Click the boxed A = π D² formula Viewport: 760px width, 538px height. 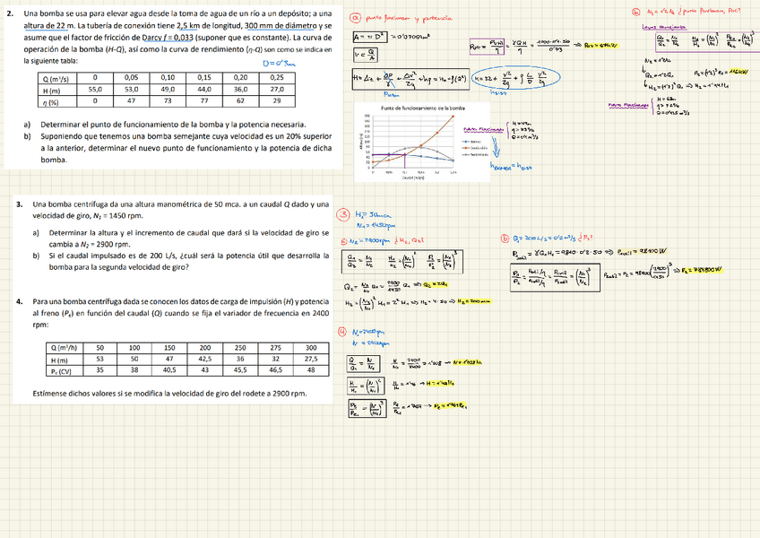pos(368,37)
